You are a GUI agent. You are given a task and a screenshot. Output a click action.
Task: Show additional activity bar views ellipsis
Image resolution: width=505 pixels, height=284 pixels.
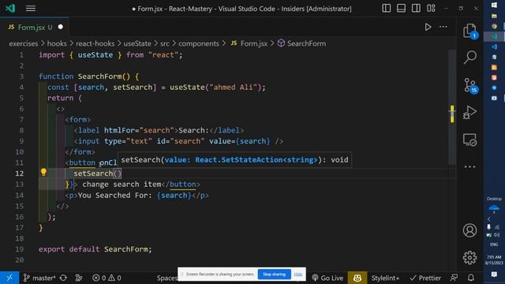coord(470,166)
